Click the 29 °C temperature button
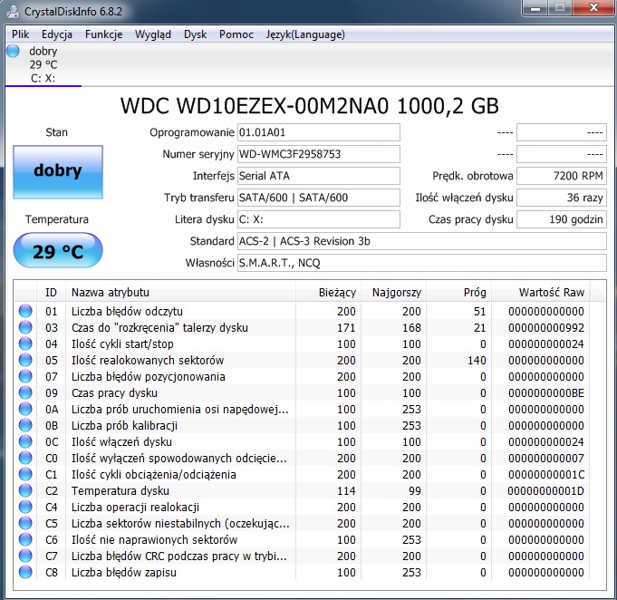 click(58, 251)
